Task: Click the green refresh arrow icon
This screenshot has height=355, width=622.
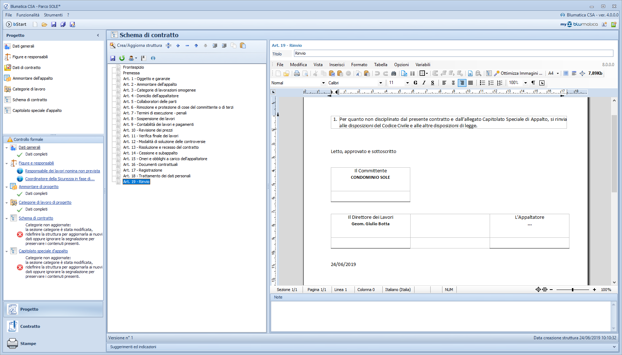Action: coord(122,58)
